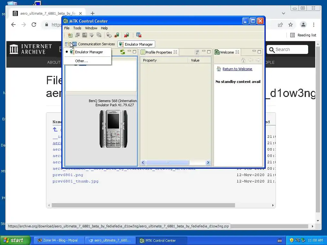Click right arrow of Profile Properties scrollbar
The height and width of the screenshot is (245, 327).
pyautogui.click(x=208, y=162)
